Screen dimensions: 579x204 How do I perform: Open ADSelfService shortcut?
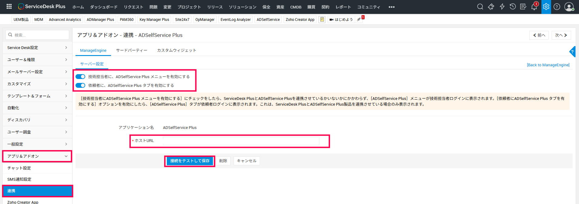click(268, 19)
